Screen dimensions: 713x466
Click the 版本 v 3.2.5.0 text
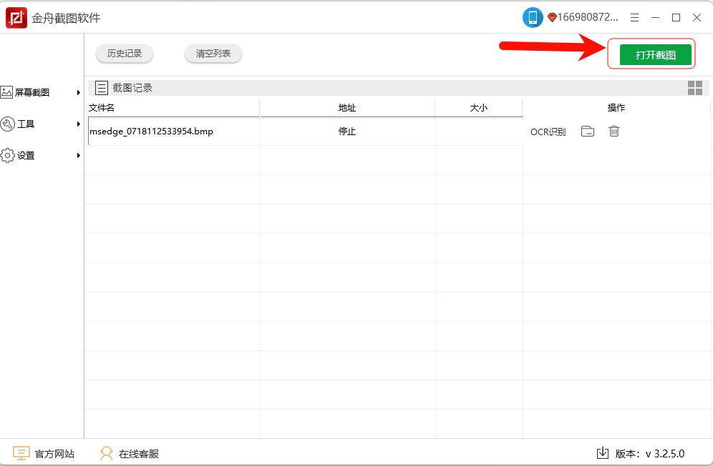click(x=650, y=454)
